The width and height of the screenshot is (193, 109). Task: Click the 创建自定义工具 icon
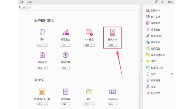[42, 92]
